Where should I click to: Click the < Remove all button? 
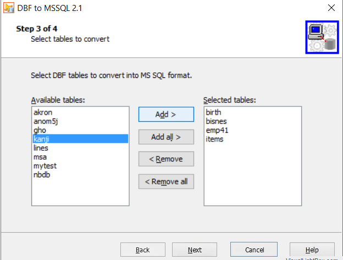click(166, 182)
